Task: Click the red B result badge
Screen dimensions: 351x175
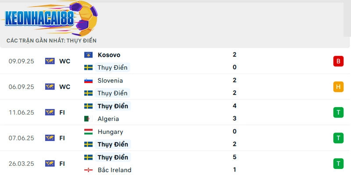Action: pos(338,61)
